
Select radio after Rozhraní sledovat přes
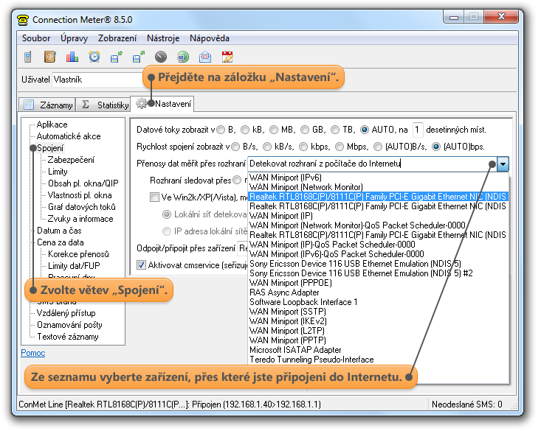[237, 180]
